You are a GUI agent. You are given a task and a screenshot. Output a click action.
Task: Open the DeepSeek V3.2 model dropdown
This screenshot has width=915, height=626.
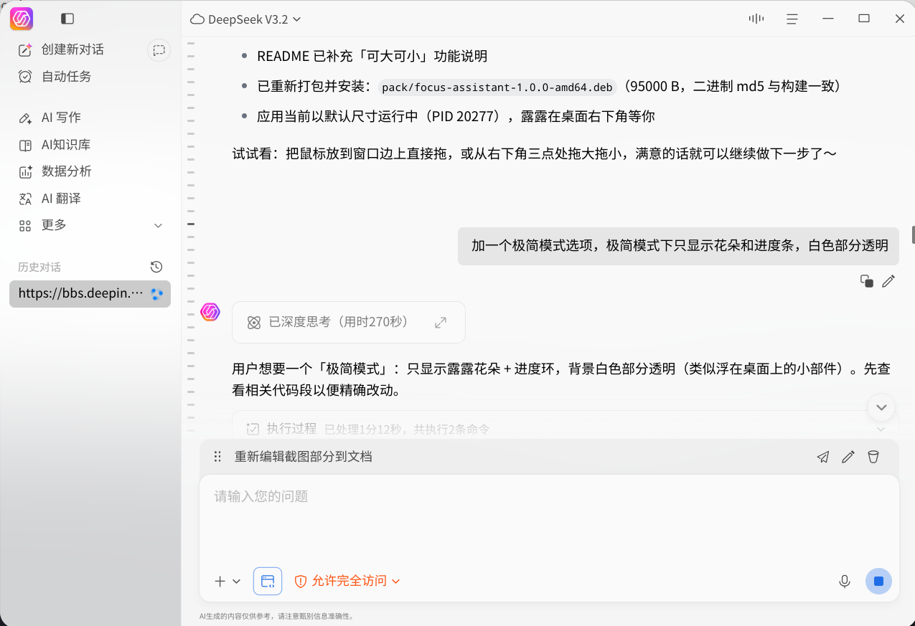tap(246, 19)
